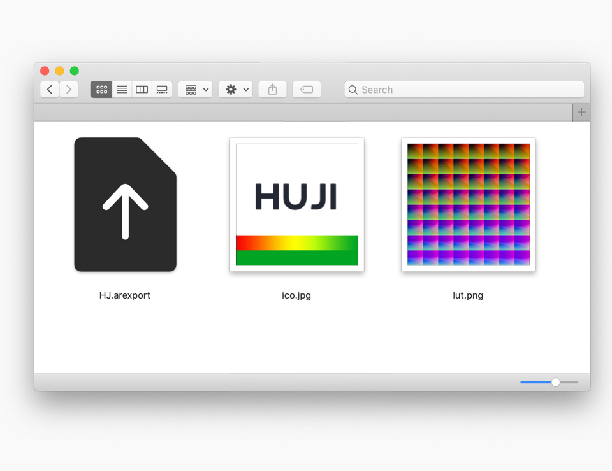Go forward with the right chevron button
Viewport: 612px width, 471px height.
tap(69, 90)
